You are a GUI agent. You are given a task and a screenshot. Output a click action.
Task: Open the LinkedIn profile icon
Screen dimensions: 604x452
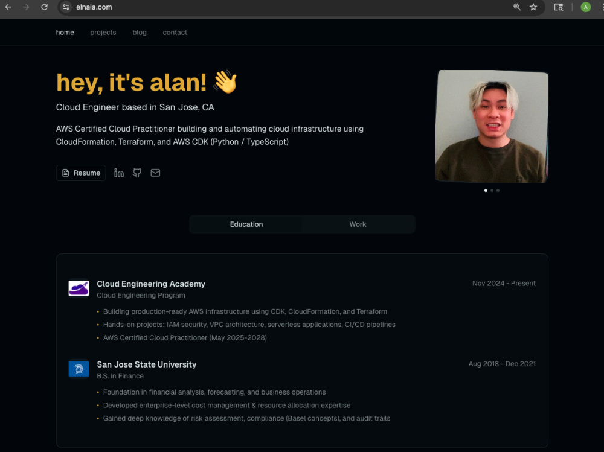tap(119, 173)
